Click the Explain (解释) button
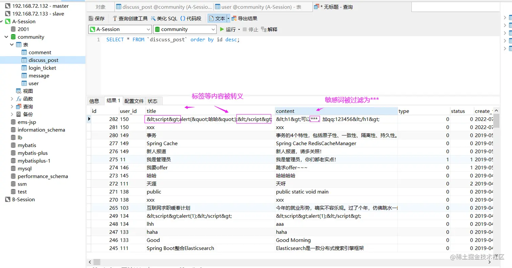 tap(269, 29)
